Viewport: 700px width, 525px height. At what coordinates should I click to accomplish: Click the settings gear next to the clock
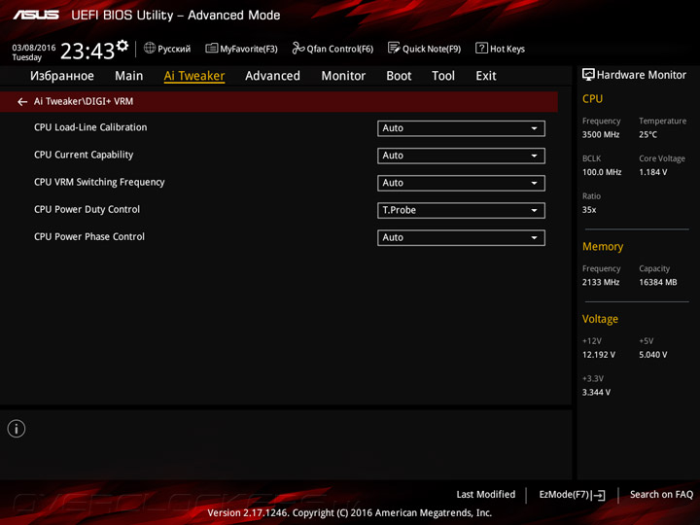[x=122, y=45]
